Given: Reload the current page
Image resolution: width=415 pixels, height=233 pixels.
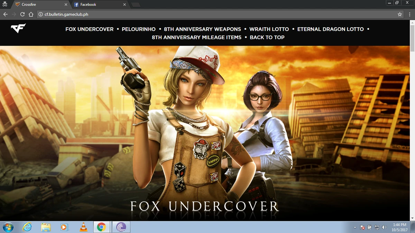Looking at the screenshot, I should (22, 14).
